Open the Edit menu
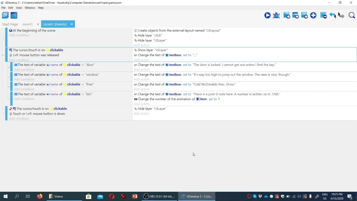 coord(11,8)
